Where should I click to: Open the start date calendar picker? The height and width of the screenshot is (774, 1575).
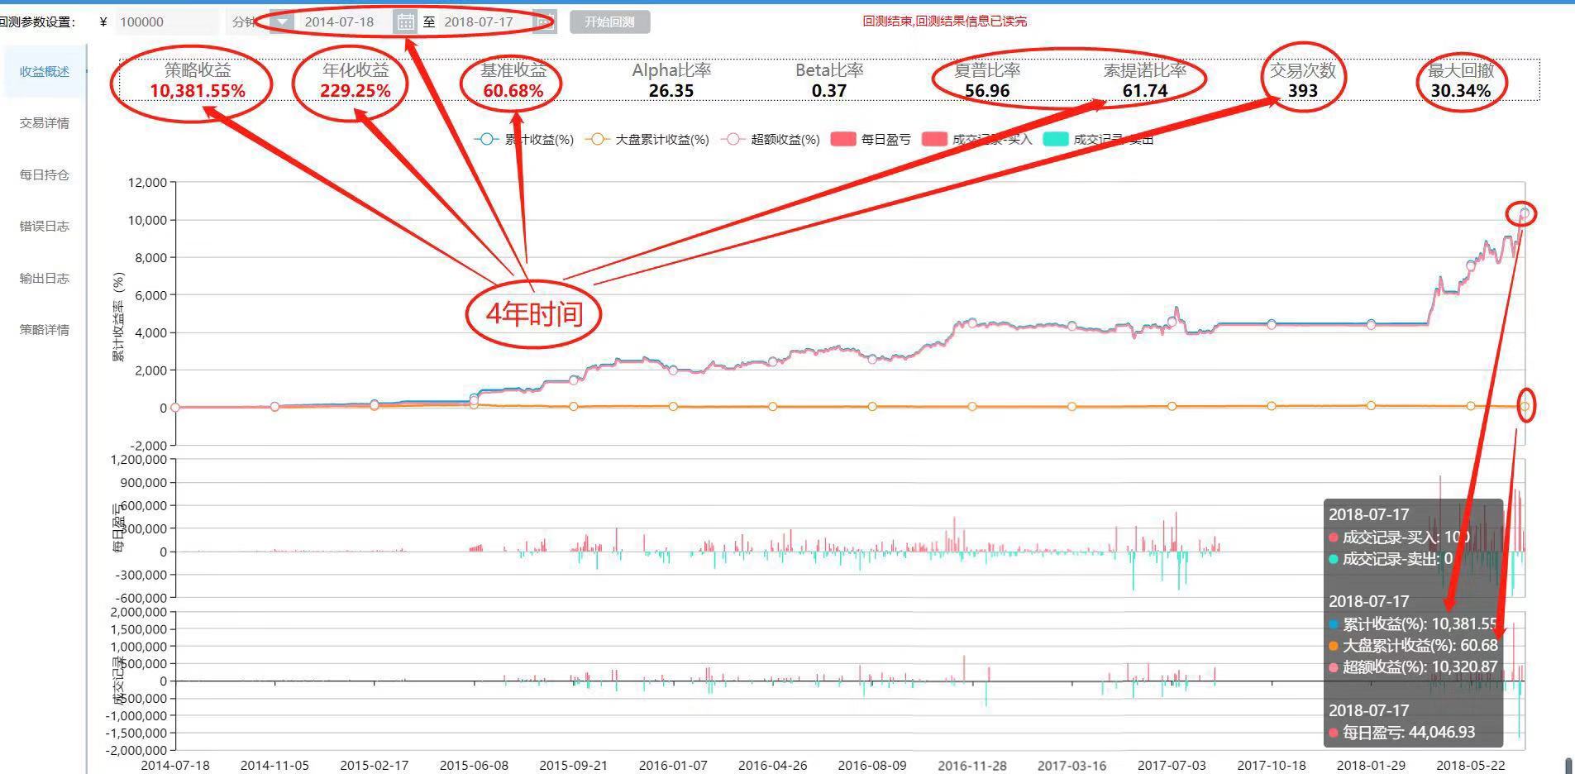coord(405,22)
